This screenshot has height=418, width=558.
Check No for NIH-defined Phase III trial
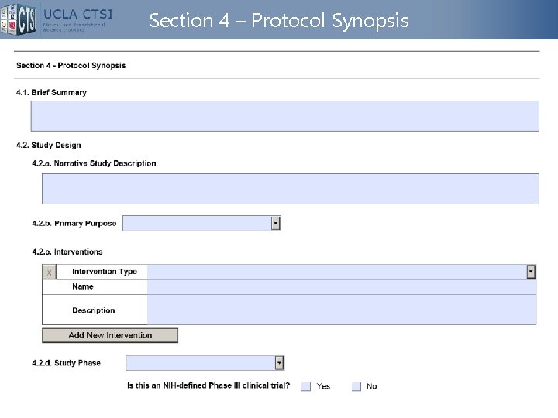(x=356, y=386)
